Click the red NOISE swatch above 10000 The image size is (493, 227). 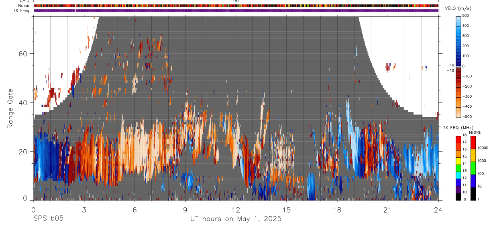[x=473, y=142]
